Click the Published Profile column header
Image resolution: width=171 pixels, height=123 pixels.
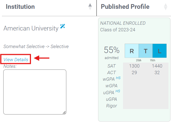(125, 7)
